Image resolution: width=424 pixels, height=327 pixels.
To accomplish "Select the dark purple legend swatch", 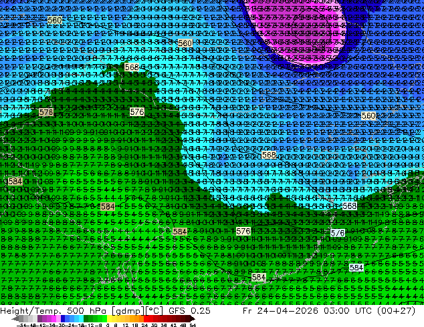I will [39, 319].
